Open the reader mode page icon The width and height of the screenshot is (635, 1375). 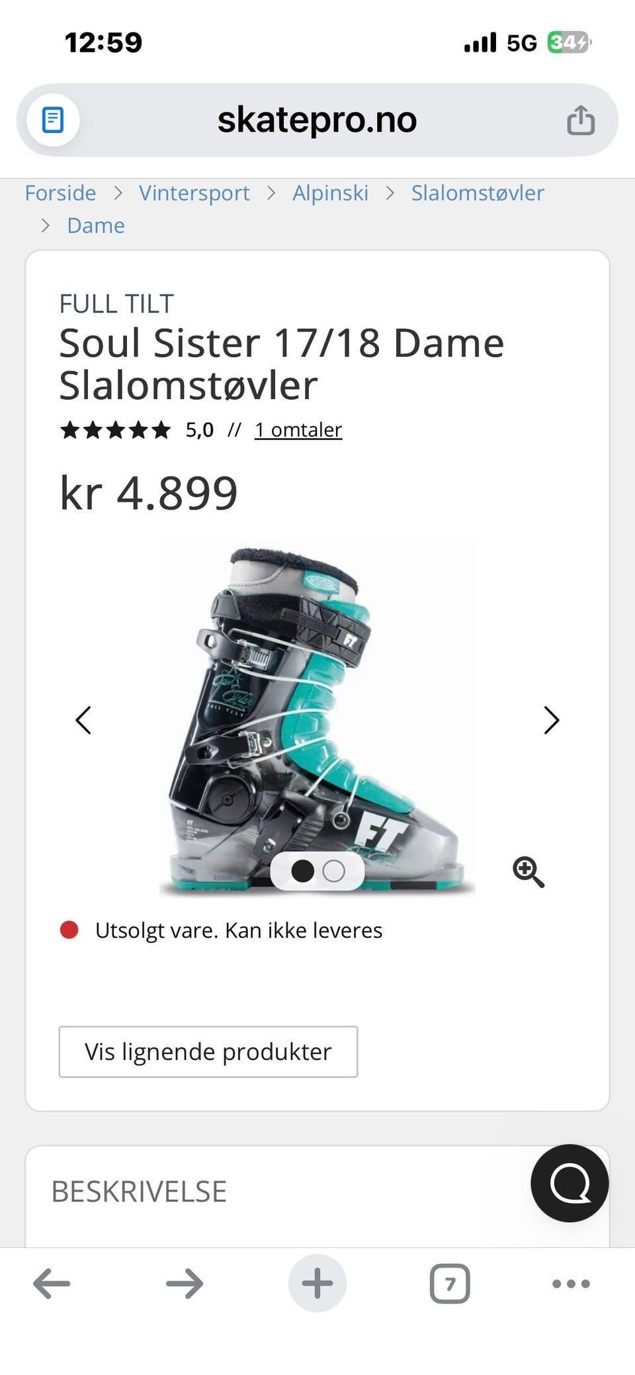(53, 120)
